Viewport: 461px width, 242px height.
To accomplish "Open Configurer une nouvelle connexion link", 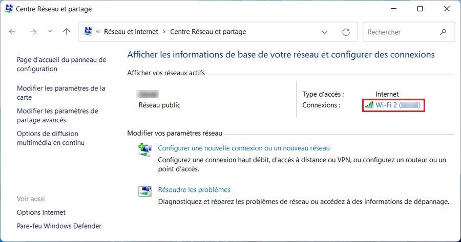I will [x=244, y=148].
